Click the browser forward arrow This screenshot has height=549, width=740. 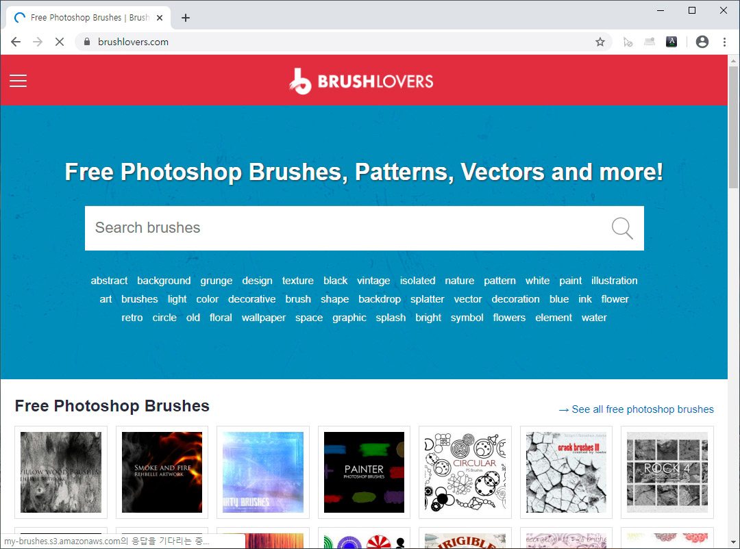(37, 42)
